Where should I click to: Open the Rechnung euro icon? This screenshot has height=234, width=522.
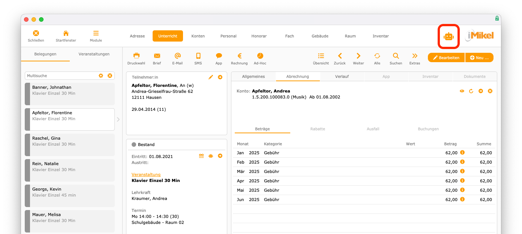(239, 56)
